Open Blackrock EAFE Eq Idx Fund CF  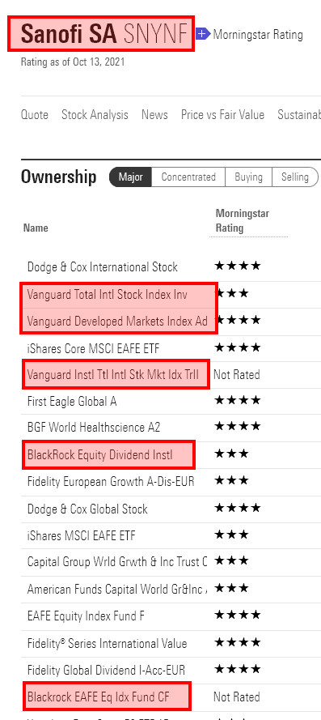[98, 697]
